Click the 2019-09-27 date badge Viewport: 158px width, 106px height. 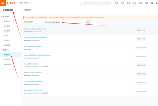pos(141,74)
